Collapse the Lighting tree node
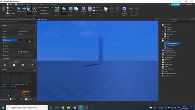This screenshot has height=110, width=195. pyautogui.click(x=160, y=41)
